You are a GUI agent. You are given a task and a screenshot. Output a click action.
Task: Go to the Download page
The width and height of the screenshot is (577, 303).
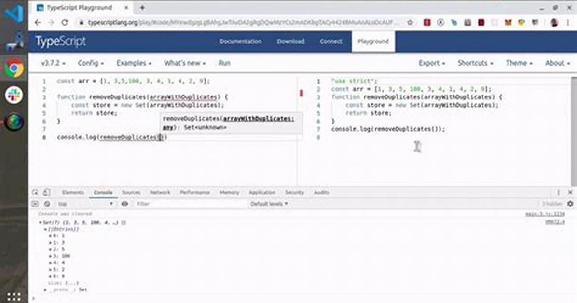(x=290, y=41)
